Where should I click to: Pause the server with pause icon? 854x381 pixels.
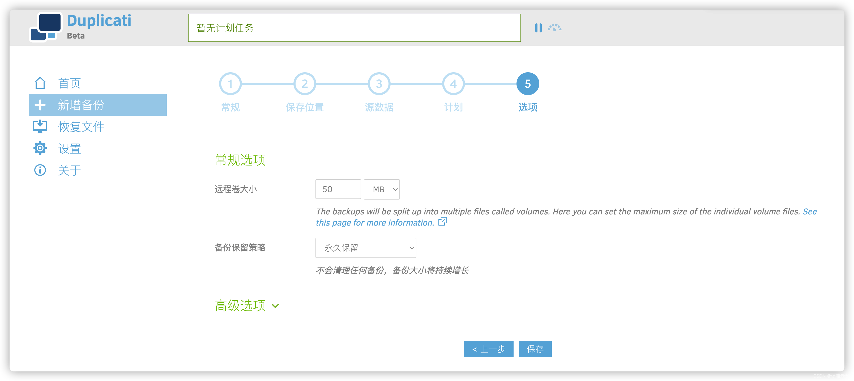point(538,28)
